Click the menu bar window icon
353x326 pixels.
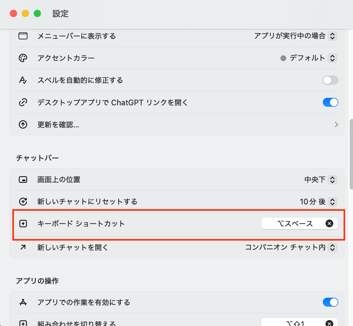click(23, 36)
